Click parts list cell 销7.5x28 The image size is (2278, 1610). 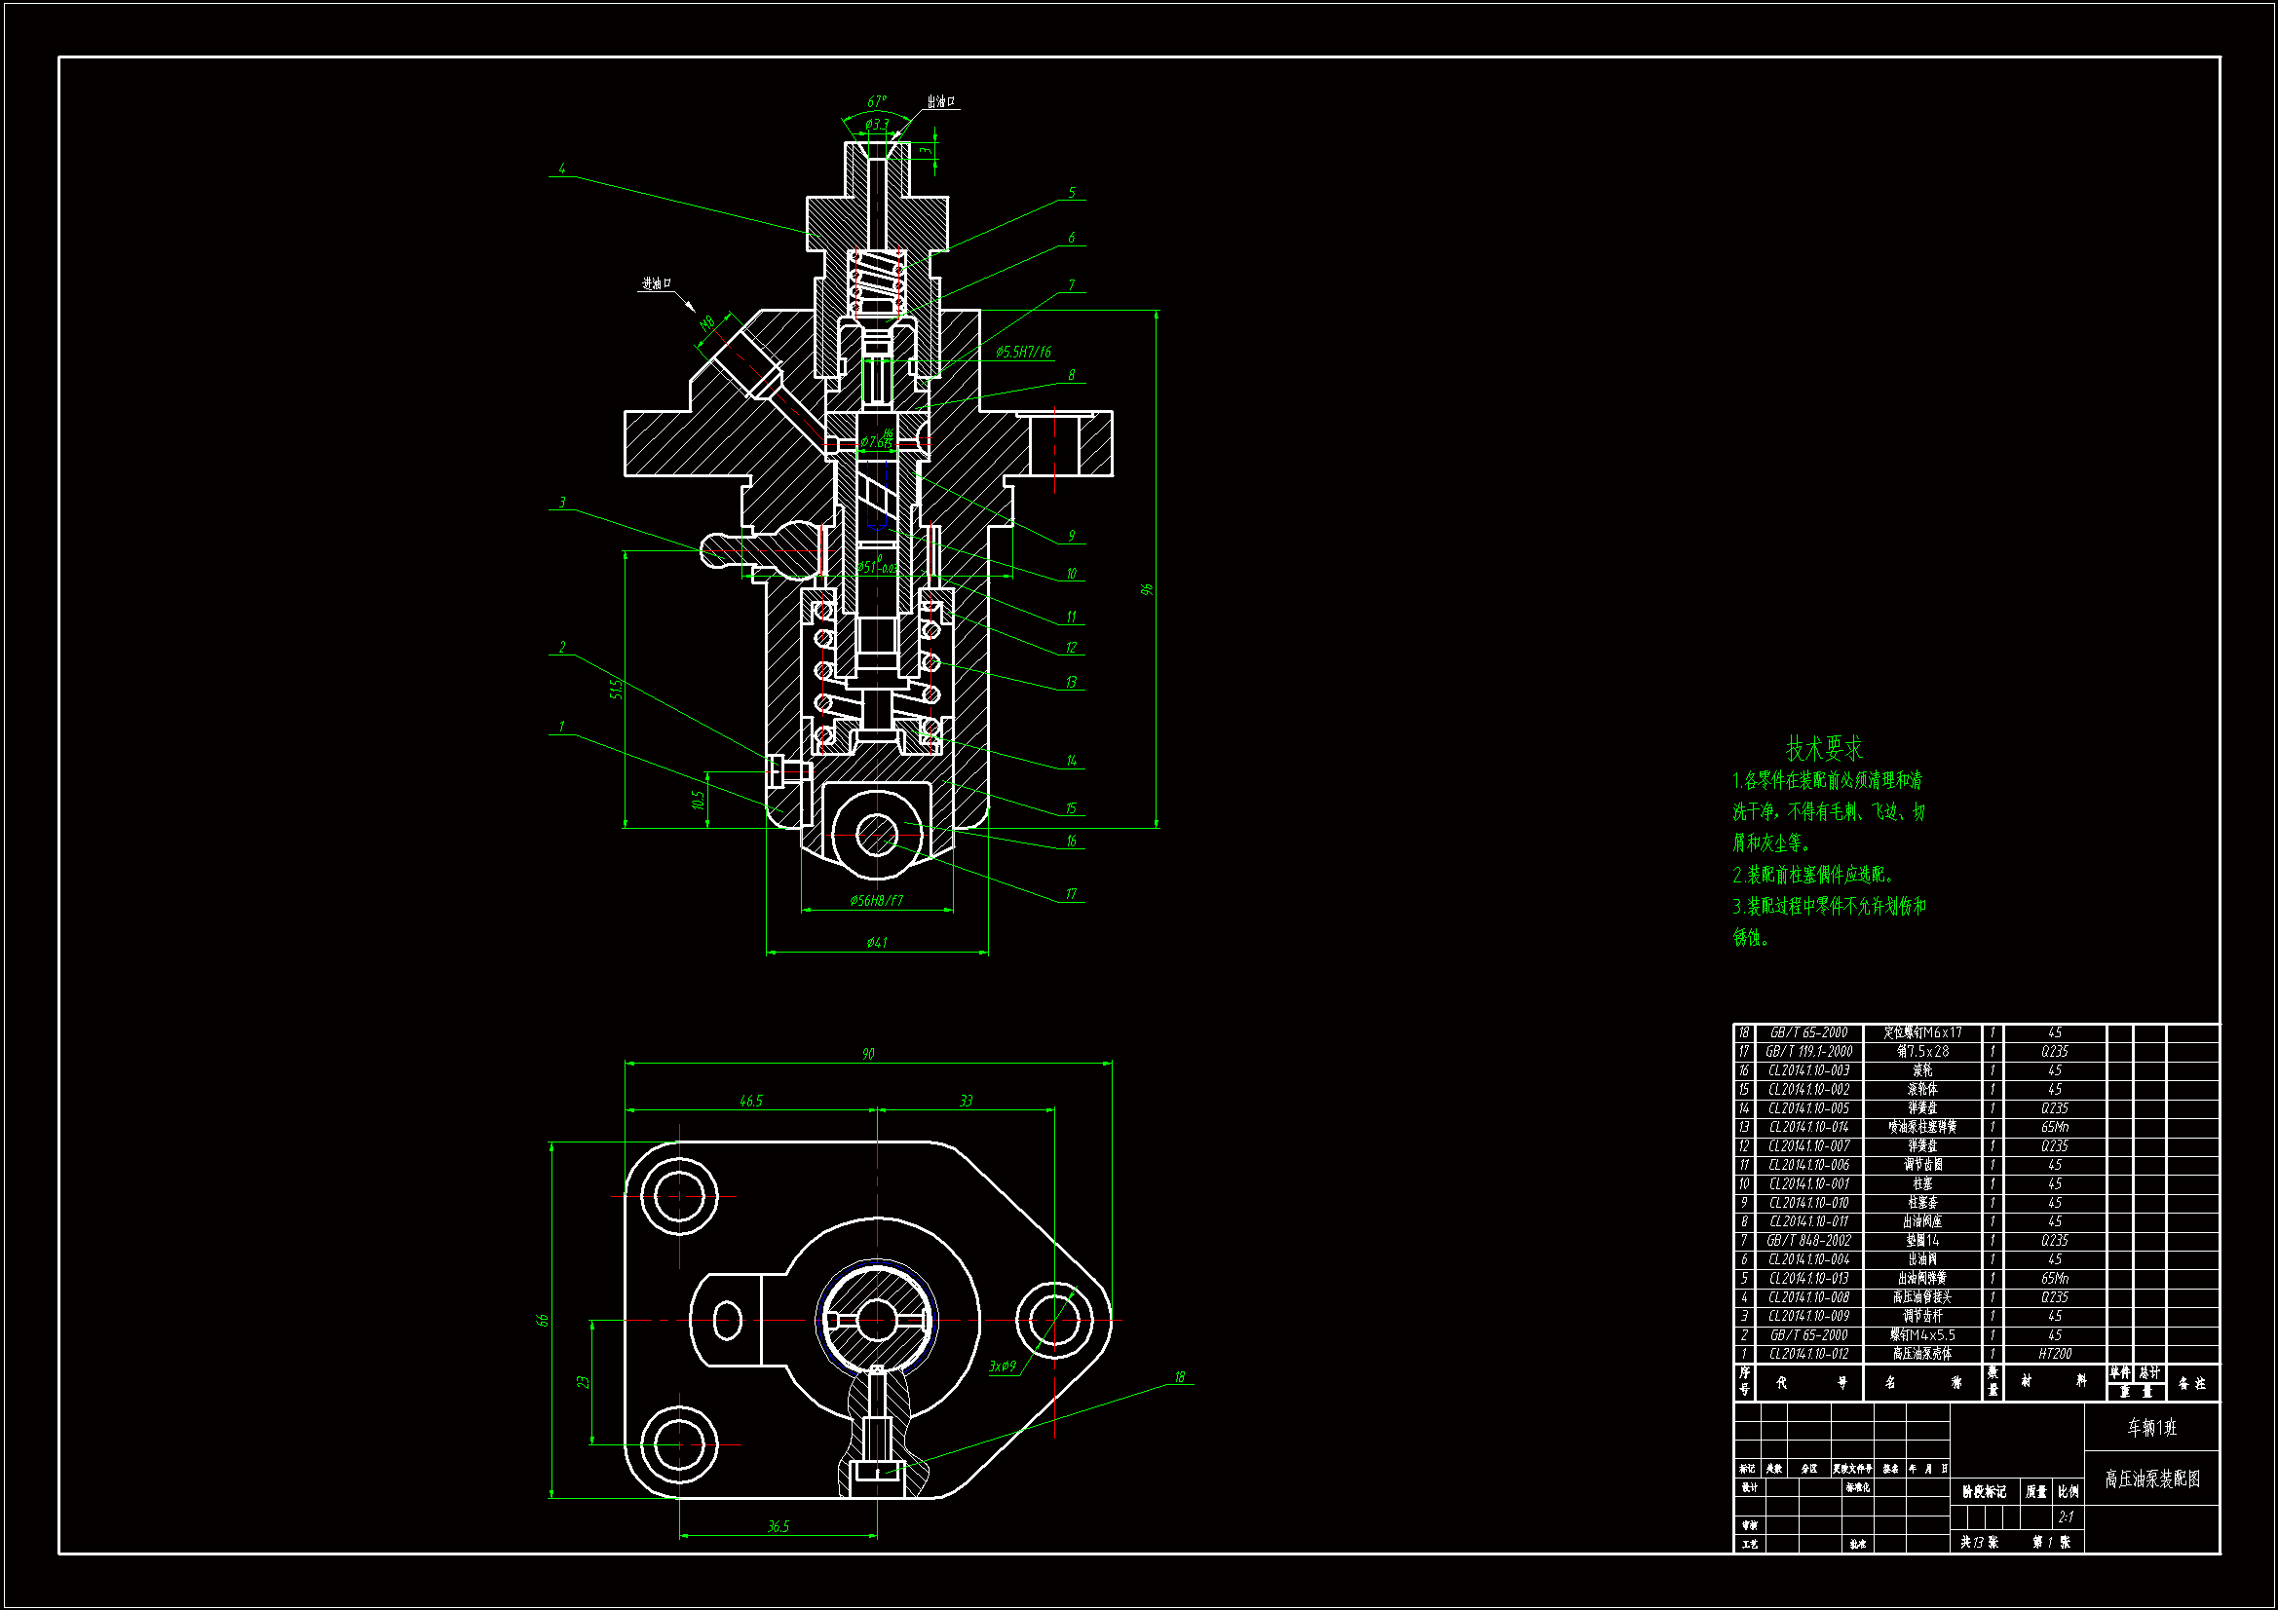click(x=1921, y=1052)
